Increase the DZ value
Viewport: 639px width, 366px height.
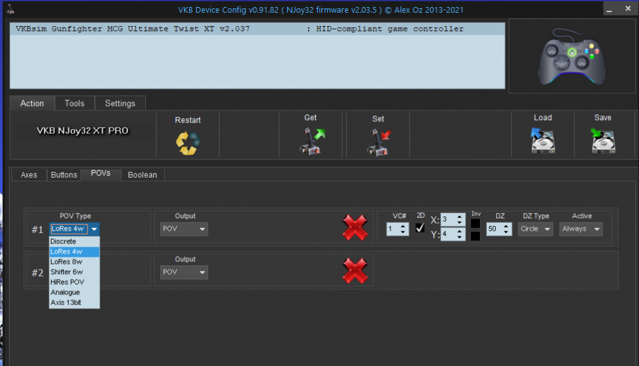click(x=506, y=226)
